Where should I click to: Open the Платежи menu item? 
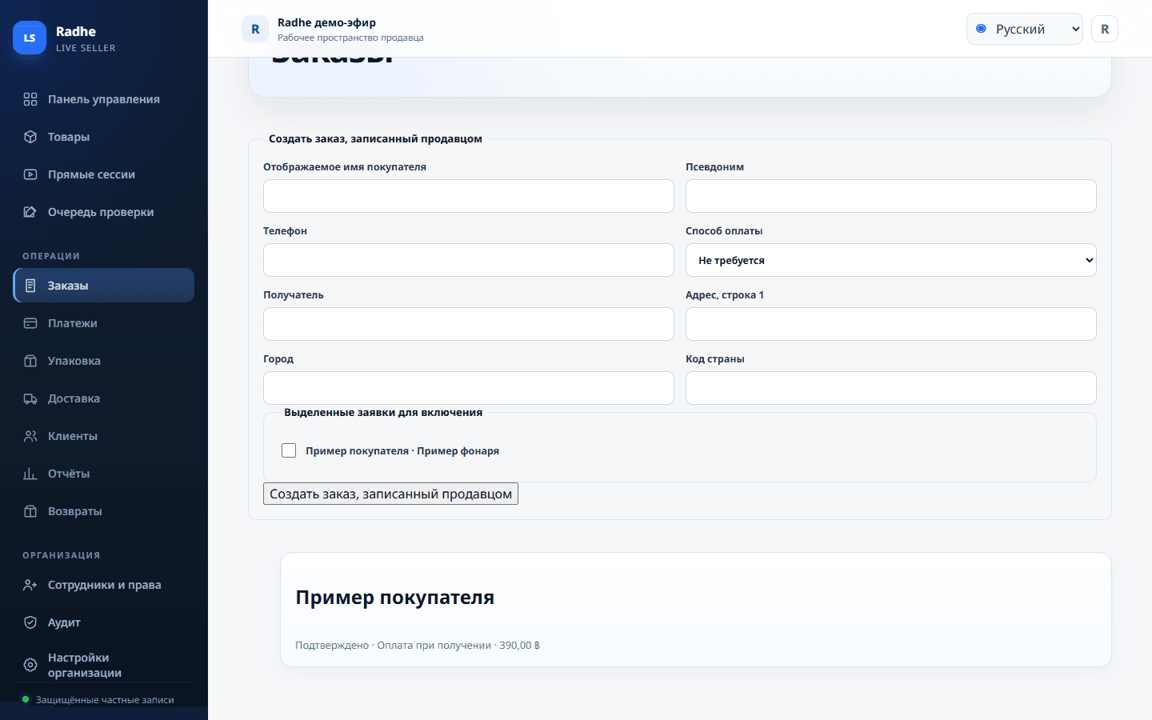104,323
